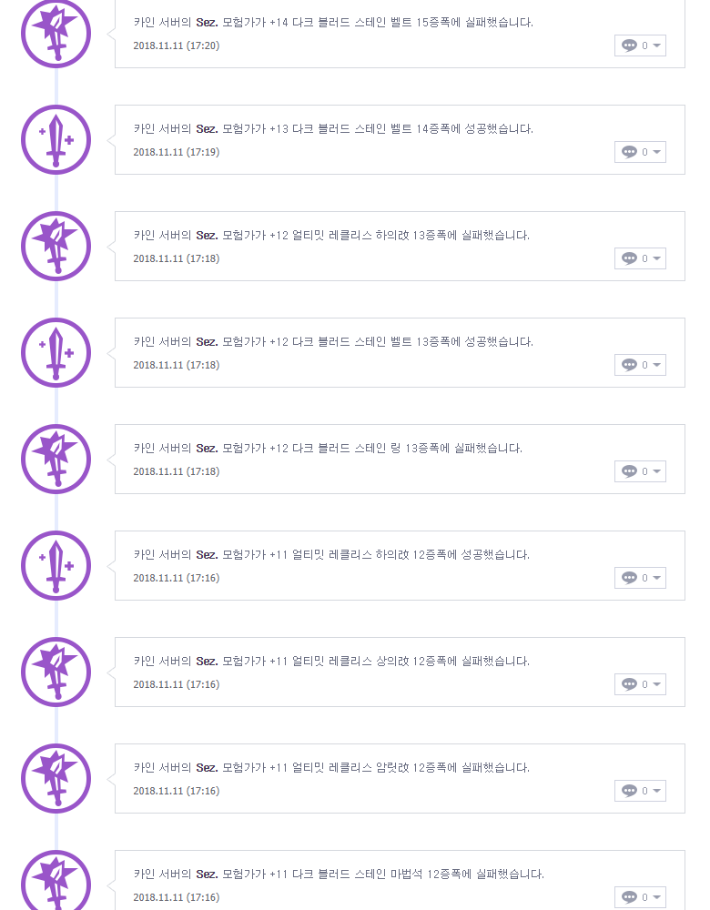Click the failed-amplification icon for the 17:20 entry
This screenshot has width=710, height=910.
point(56,33)
